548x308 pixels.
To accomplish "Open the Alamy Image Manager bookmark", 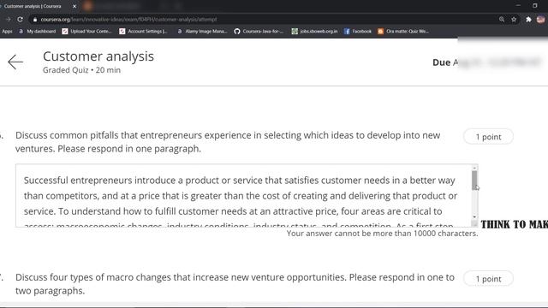I will coord(202,32).
